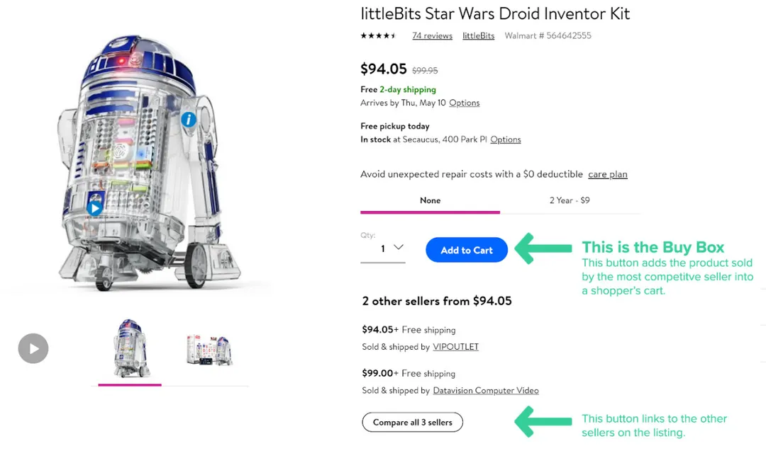Image resolution: width=766 pixels, height=475 pixels.
Task: Open the 74 reviews link
Action: (433, 35)
